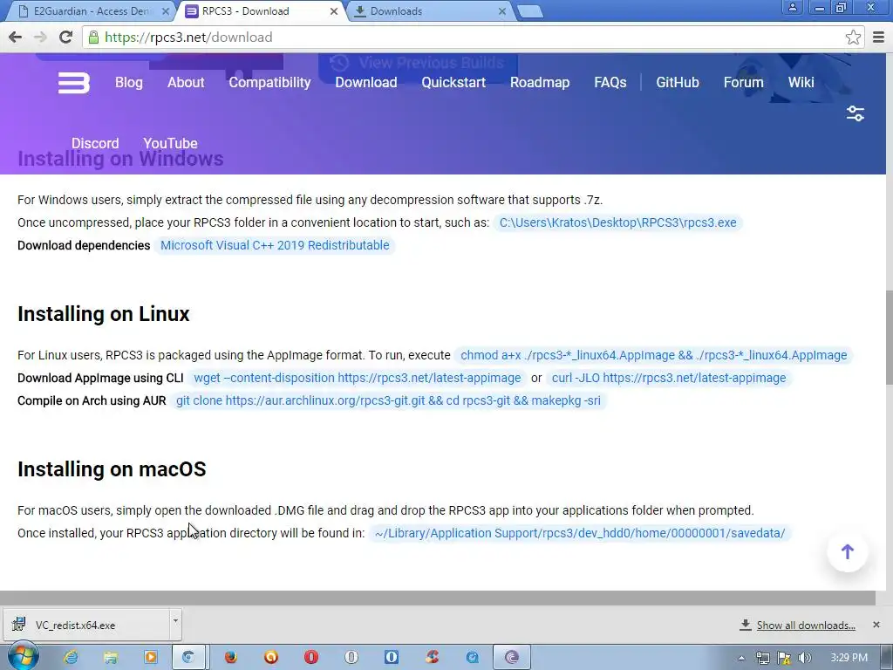Viewport: 893px width, 670px height.
Task: Go to the Download nav item
Action: [366, 83]
